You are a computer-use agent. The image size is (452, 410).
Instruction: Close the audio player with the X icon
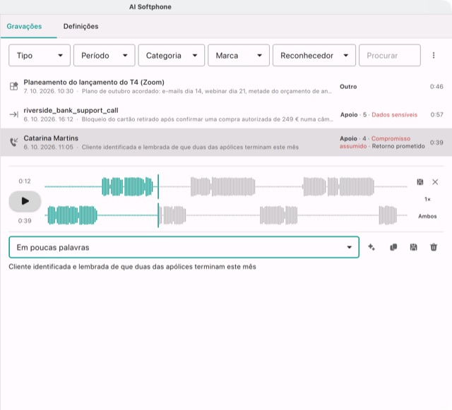coord(435,182)
